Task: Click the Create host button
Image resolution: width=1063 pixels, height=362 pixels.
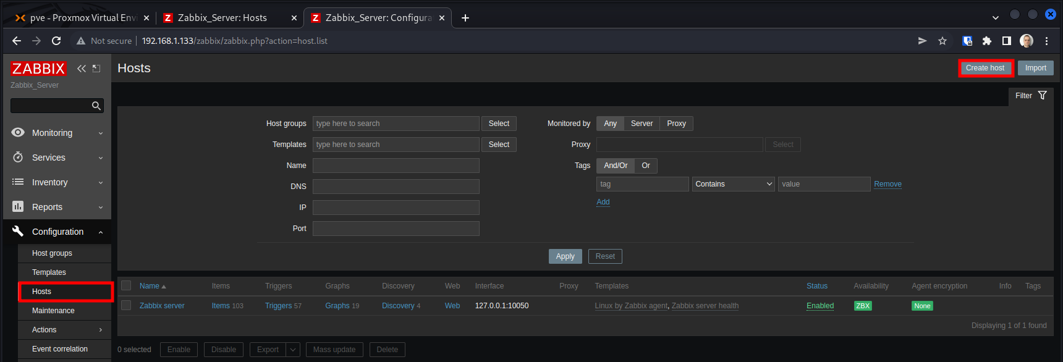Action: 985,68
